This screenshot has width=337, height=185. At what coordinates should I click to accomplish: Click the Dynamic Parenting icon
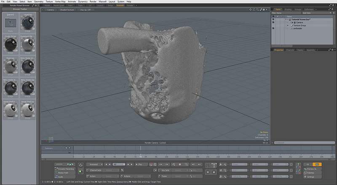[56, 169]
